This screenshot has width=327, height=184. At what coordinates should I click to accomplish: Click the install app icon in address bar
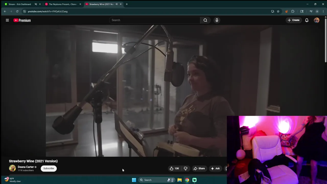[x=273, y=11]
